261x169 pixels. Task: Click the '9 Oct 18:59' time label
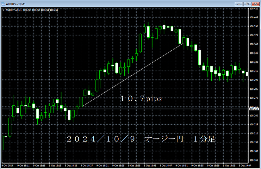pos(213,166)
